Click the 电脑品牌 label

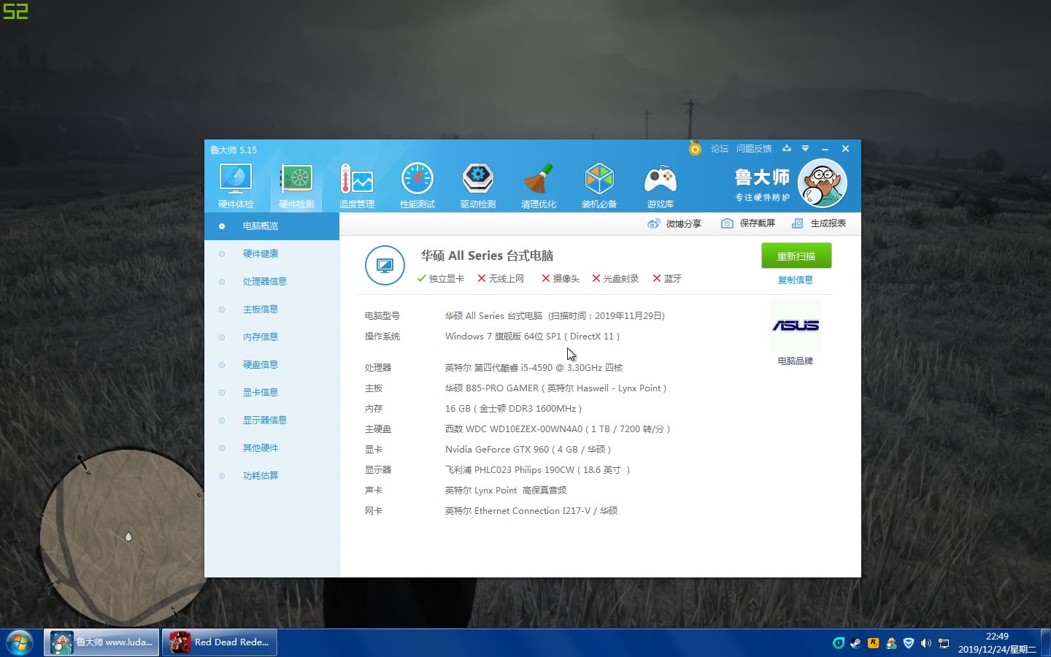click(796, 361)
